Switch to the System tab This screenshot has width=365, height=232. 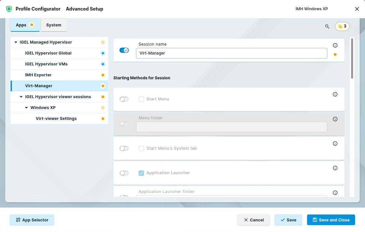[54, 25]
